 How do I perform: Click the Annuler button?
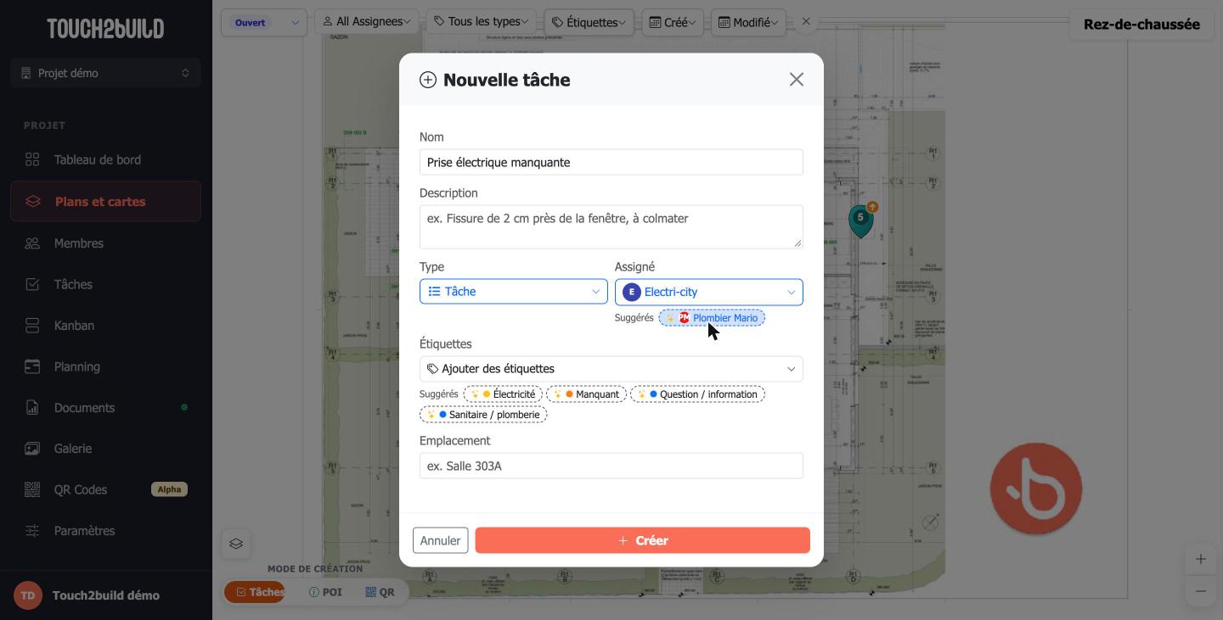pos(440,540)
